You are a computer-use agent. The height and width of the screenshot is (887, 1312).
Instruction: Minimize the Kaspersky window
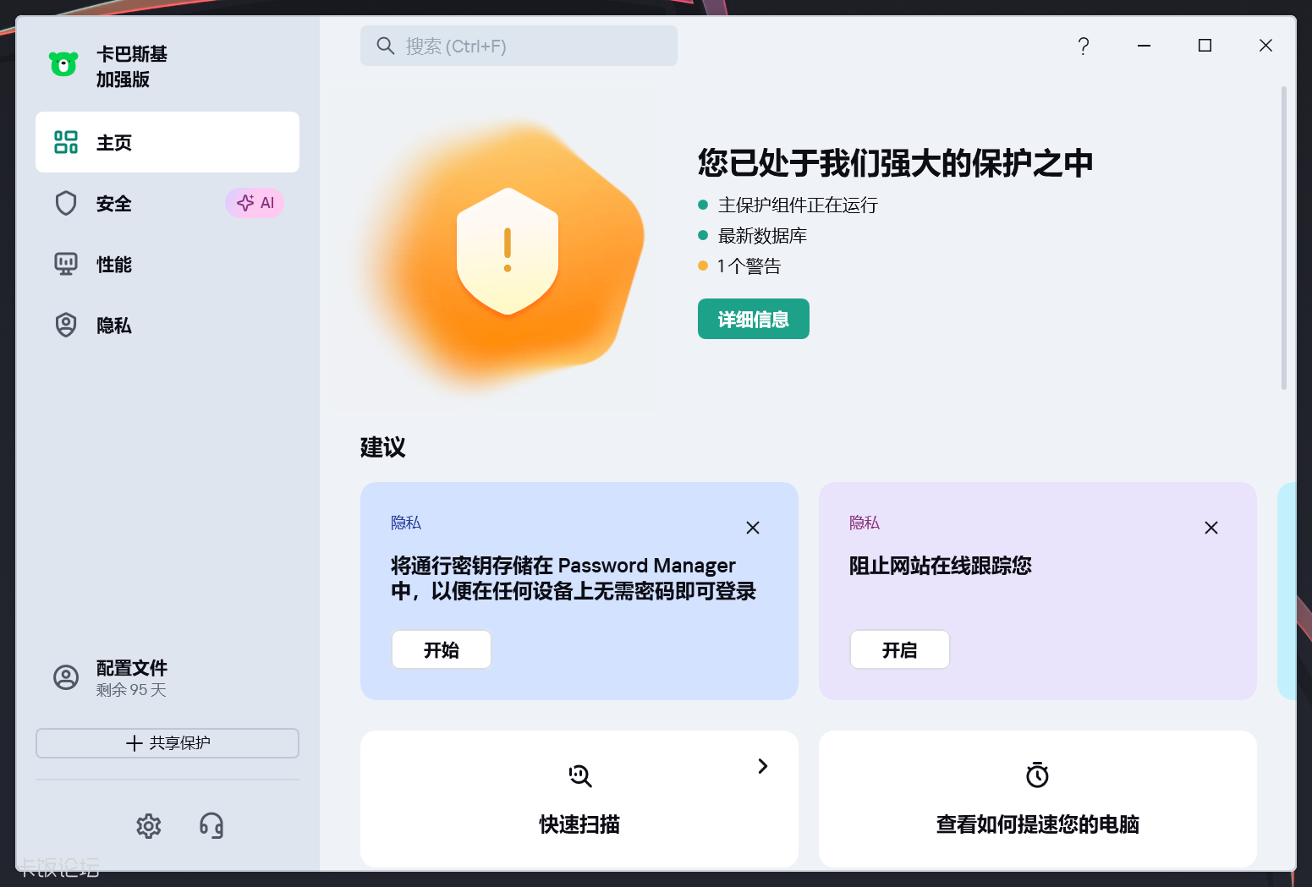pyautogui.click(x=1144, y=46)
